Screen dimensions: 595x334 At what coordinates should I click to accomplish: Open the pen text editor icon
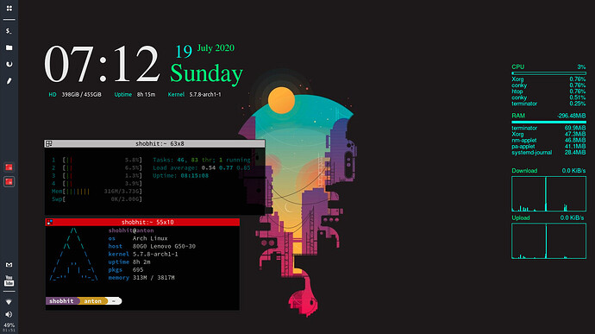(x=9, y=80)
